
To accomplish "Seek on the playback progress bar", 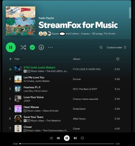I will click(67, 144).
